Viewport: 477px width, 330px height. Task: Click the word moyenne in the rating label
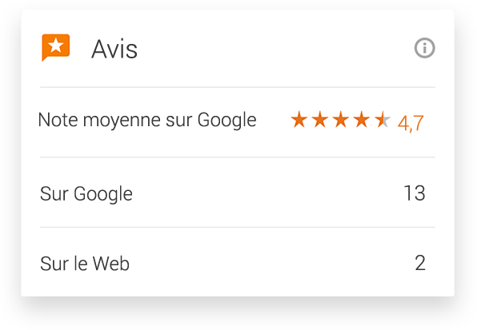pos(122,121)
